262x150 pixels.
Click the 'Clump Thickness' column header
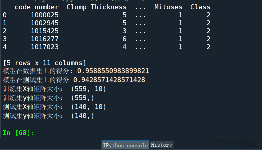click(96, 7)
